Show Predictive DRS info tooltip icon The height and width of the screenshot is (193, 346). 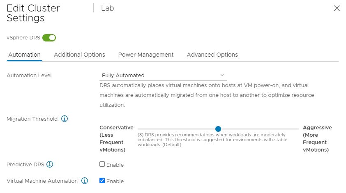(50, 164)
